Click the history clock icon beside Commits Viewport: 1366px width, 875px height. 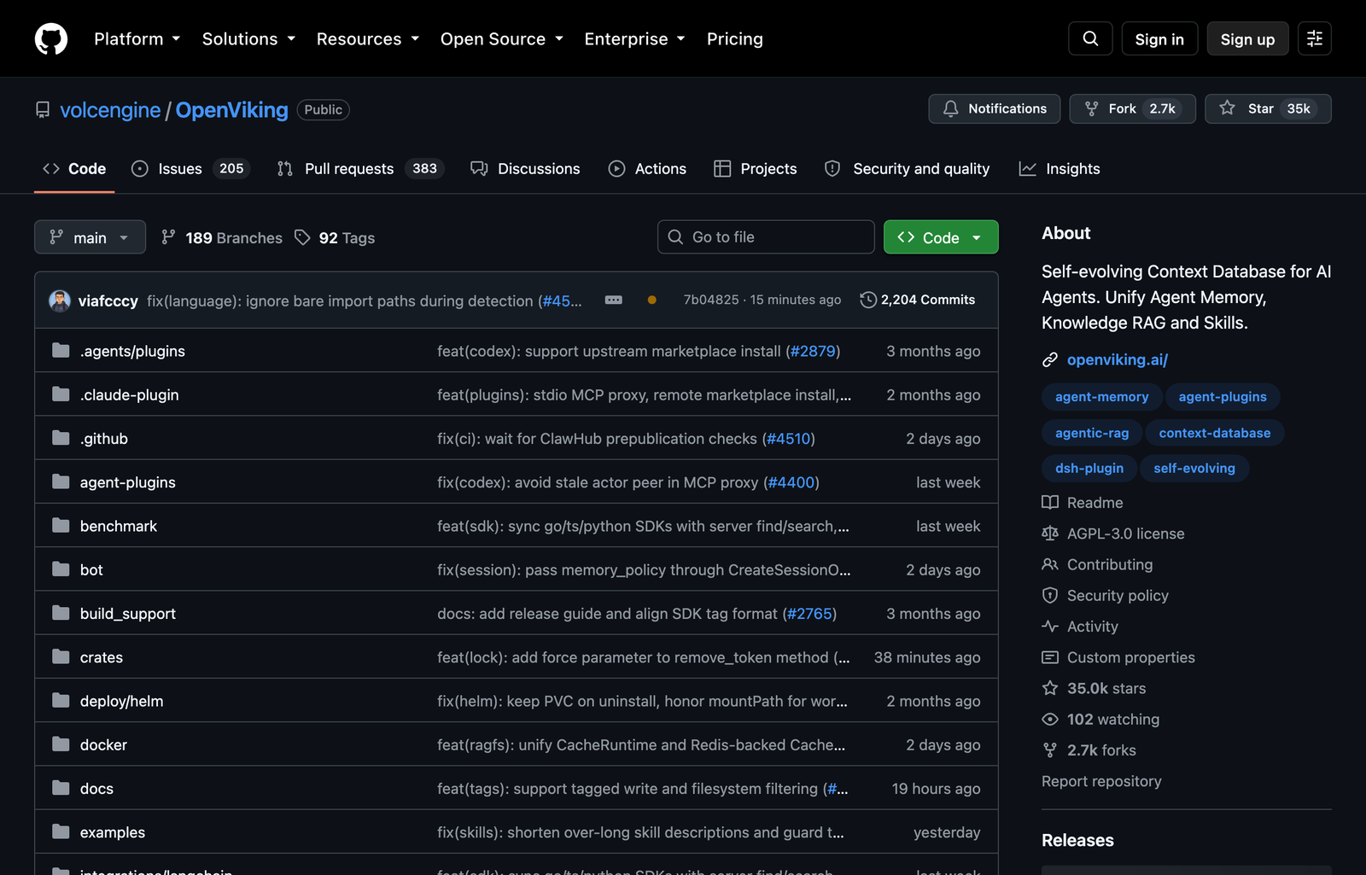(x=868, y=300)
